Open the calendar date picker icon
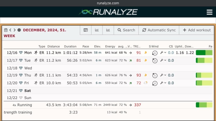Screen dimensions: 216x121 [x=6, y=30]
